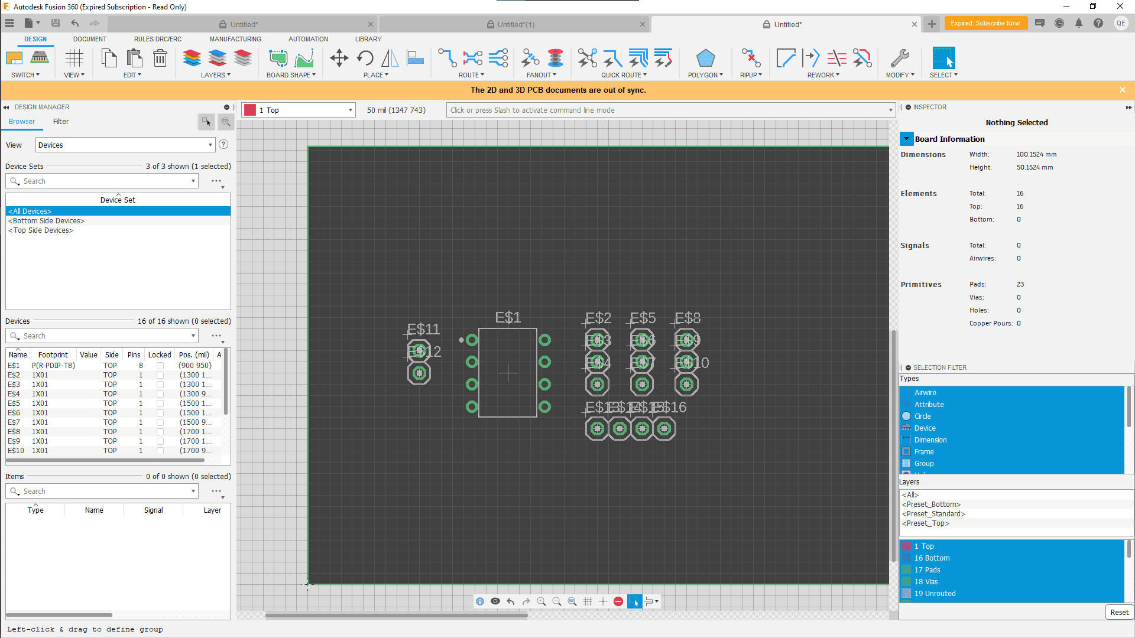Switch to the MANUFACTURING ribbon tab
The width and height of the screenshot is (1135, 638).
235,39
